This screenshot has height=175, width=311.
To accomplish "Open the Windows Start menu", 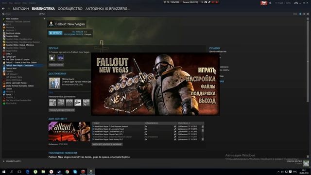I will point(4,172).
